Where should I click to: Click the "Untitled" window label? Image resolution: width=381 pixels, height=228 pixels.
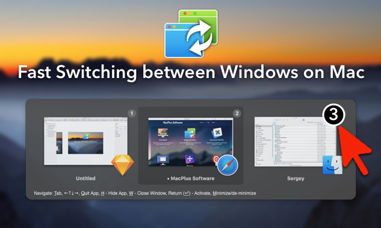85,178
